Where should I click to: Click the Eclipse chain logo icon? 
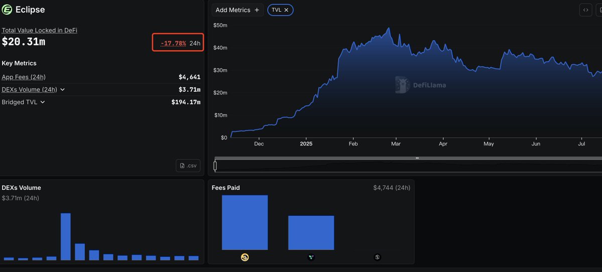click(7, 10)
